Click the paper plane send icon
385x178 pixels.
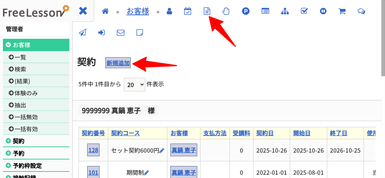(83, 33)
